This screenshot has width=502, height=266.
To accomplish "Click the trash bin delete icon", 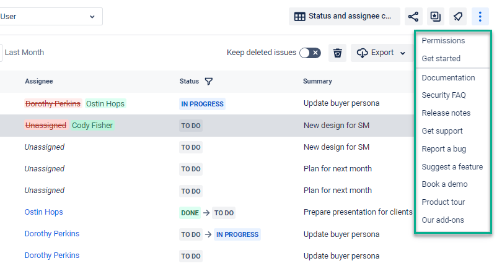I will (x=337, y=53).
